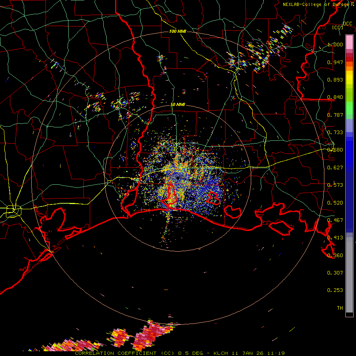356x356 pixels.
Task: Select the 100 NMI range ring label
Action: [x=178, y=31]
